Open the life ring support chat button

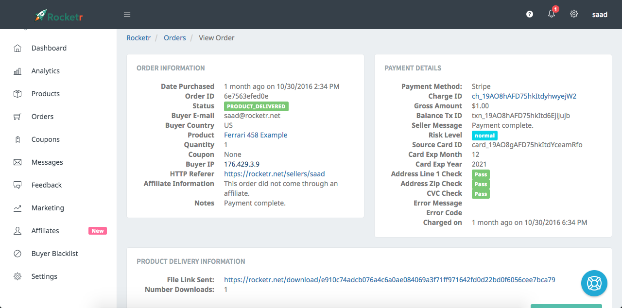point(594,283)
